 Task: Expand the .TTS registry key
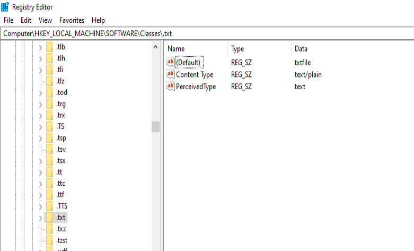(40, 206)
